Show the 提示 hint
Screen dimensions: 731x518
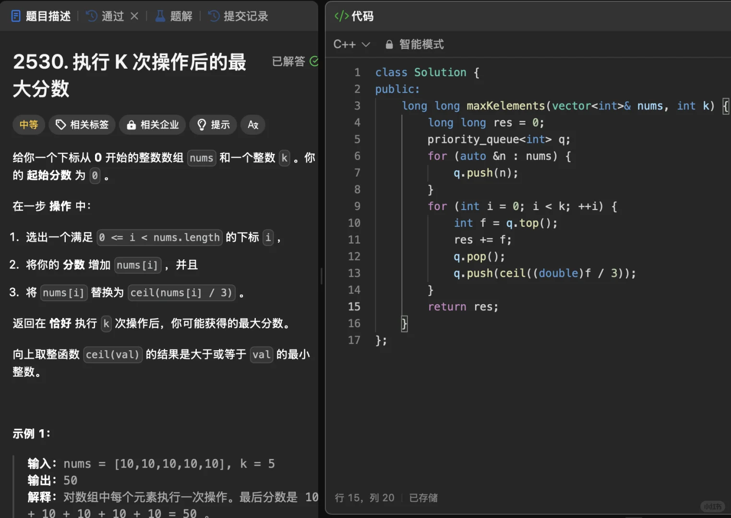point(213,125)
